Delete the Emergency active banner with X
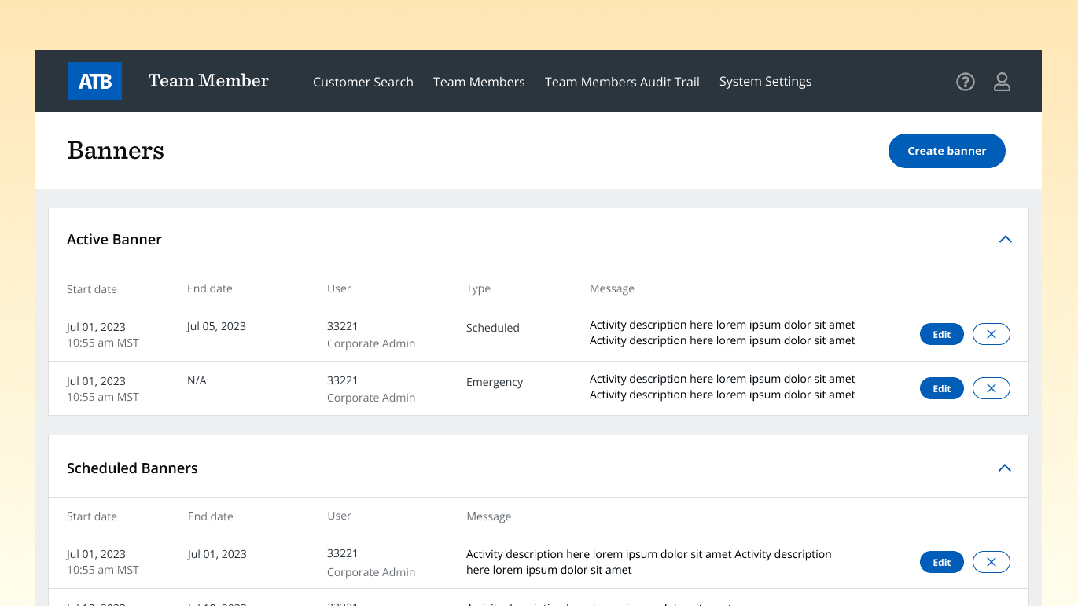The height and width of the screenshot is (606, 1078). (x=992, y=388)
